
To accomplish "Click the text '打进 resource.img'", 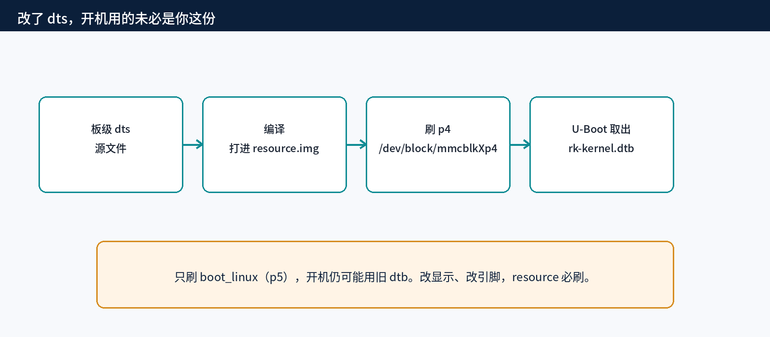I will pos(274,148).
